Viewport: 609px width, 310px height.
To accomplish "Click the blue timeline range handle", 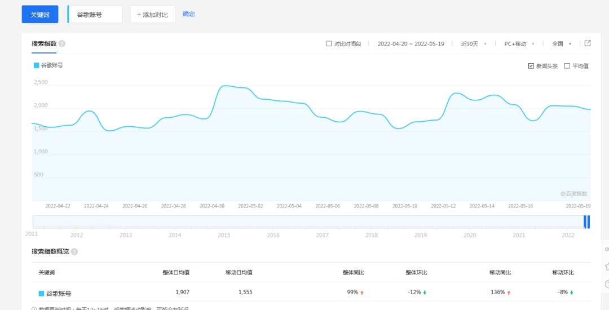I will [587, 222].
